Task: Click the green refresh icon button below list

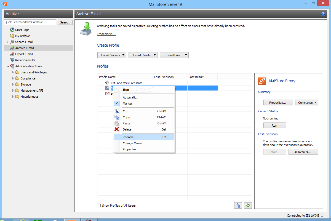Action: (x=248, y=205)
